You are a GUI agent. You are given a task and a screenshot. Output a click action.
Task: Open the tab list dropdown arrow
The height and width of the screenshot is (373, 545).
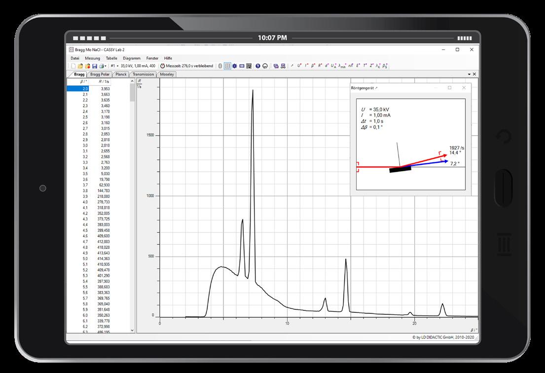click(x=469, y=74)
